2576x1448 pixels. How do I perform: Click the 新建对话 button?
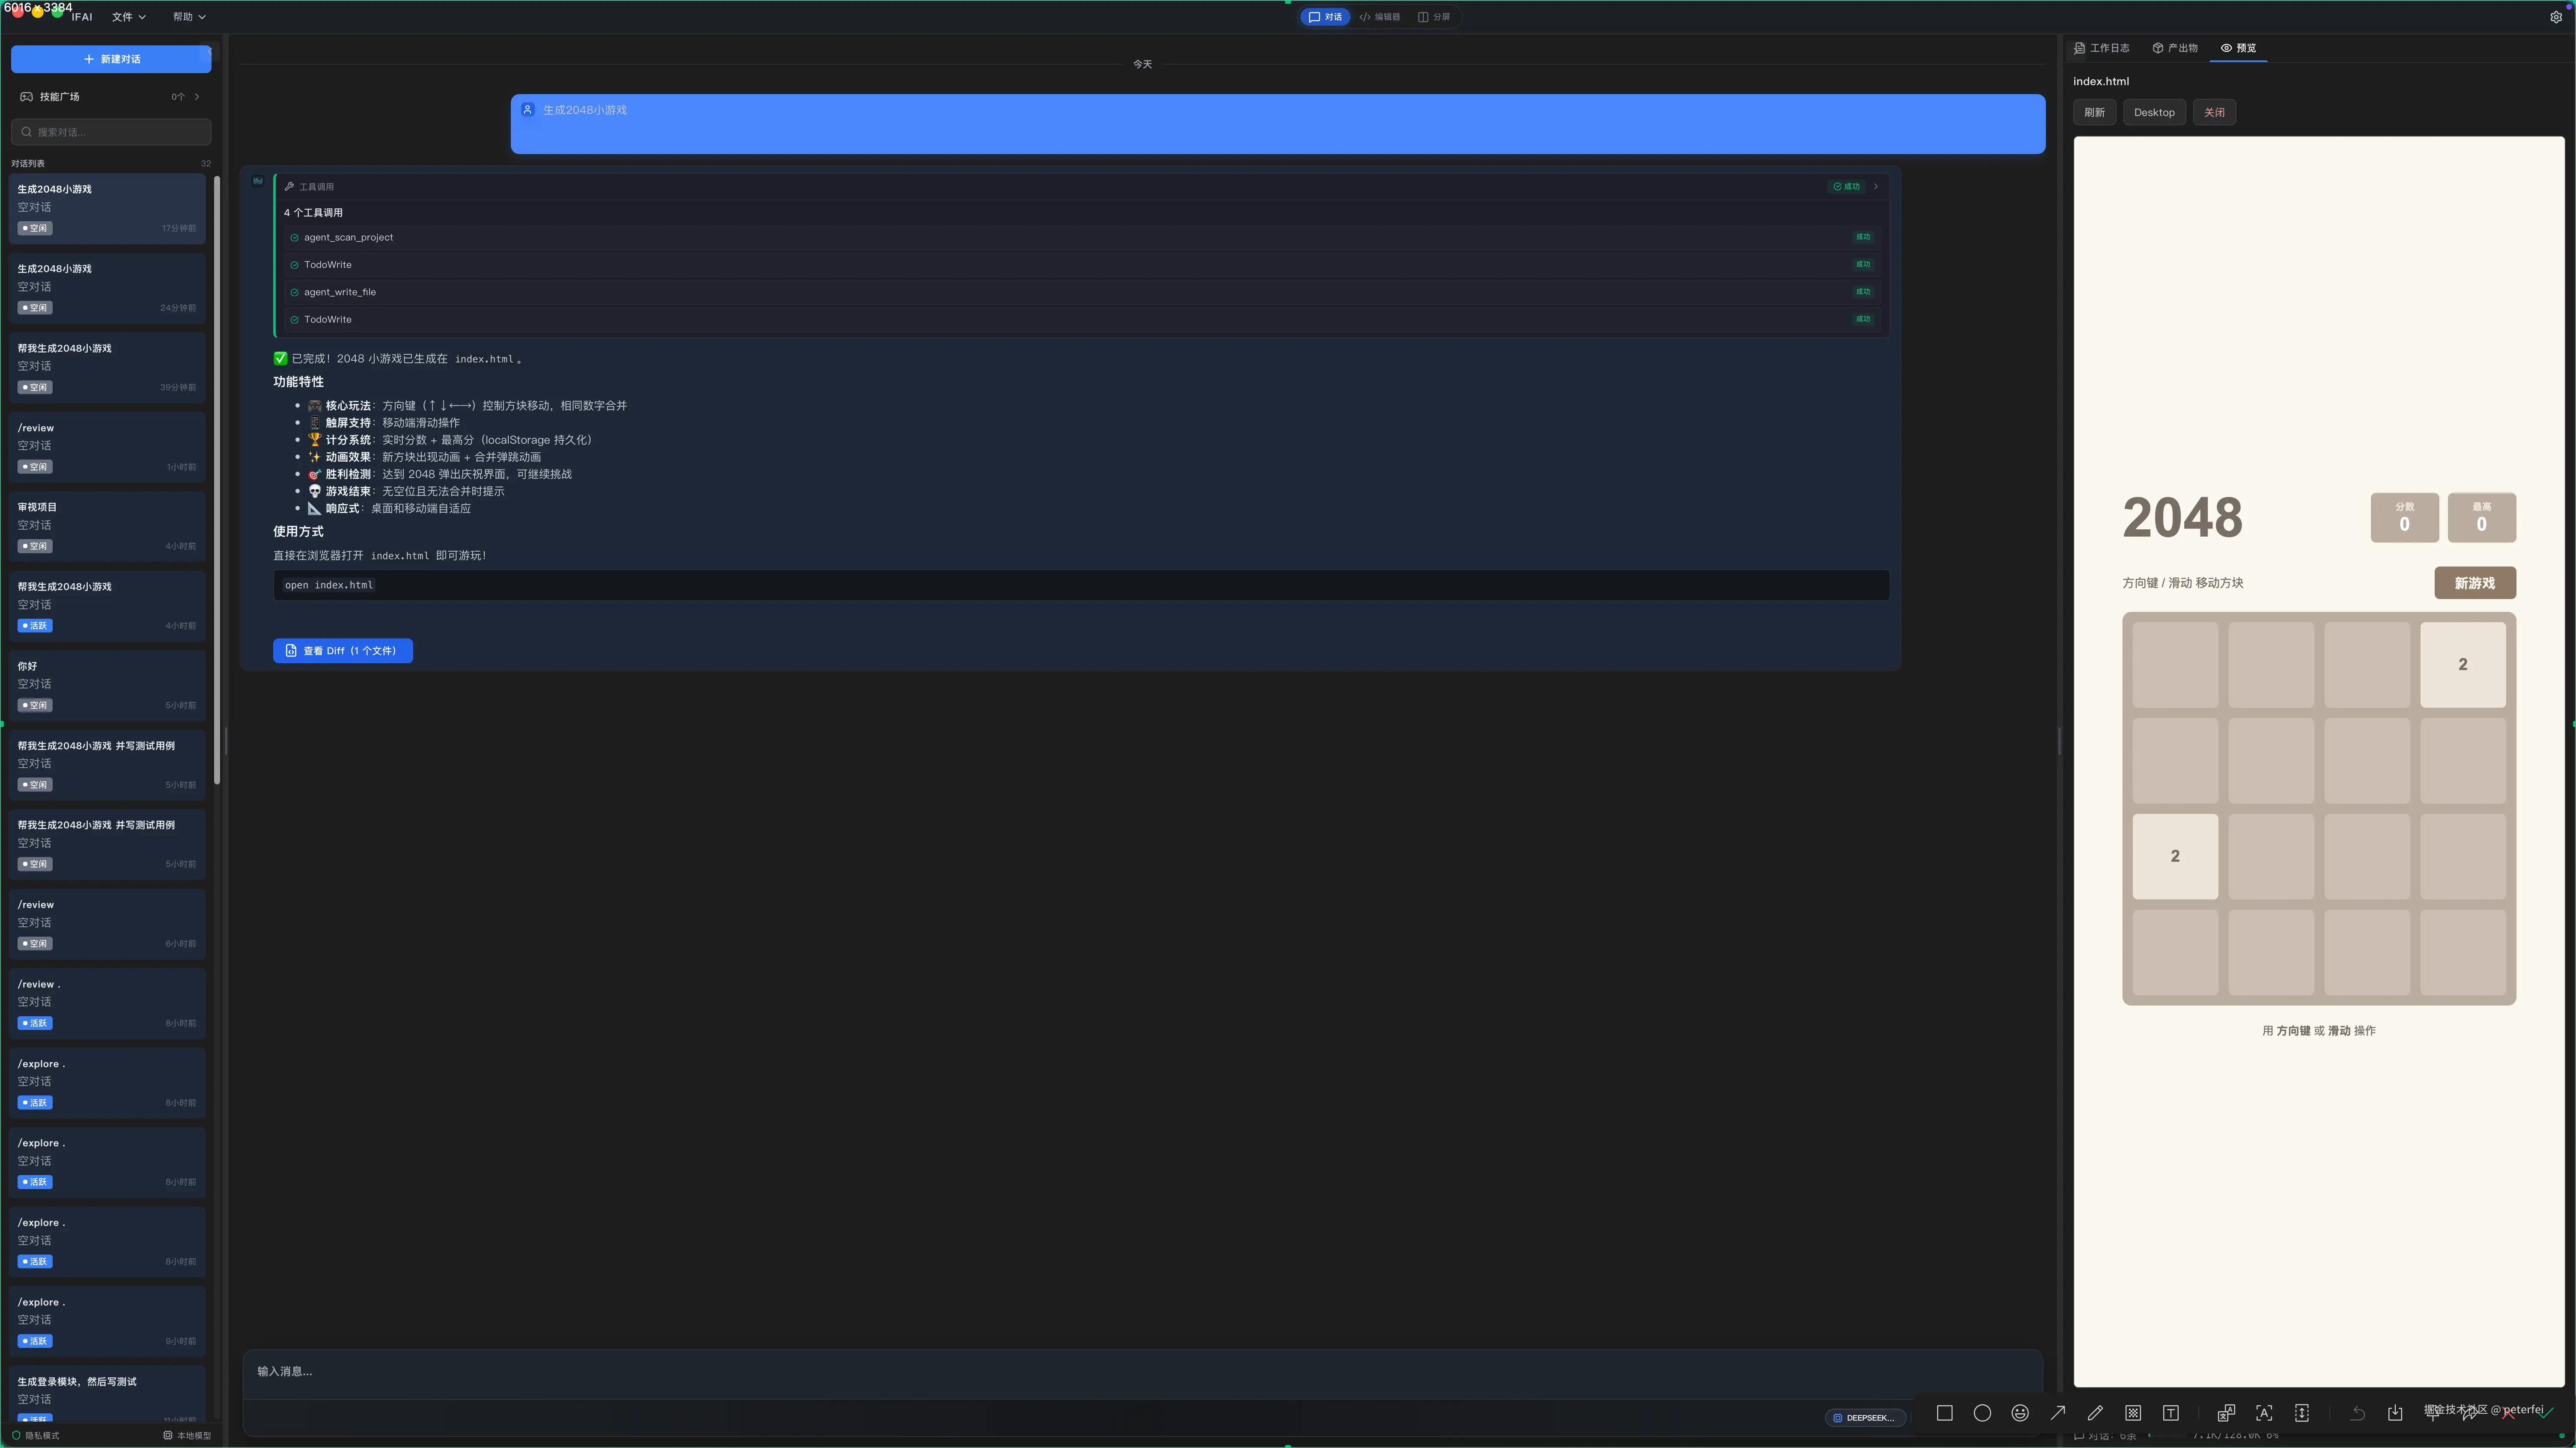[111, 59]
